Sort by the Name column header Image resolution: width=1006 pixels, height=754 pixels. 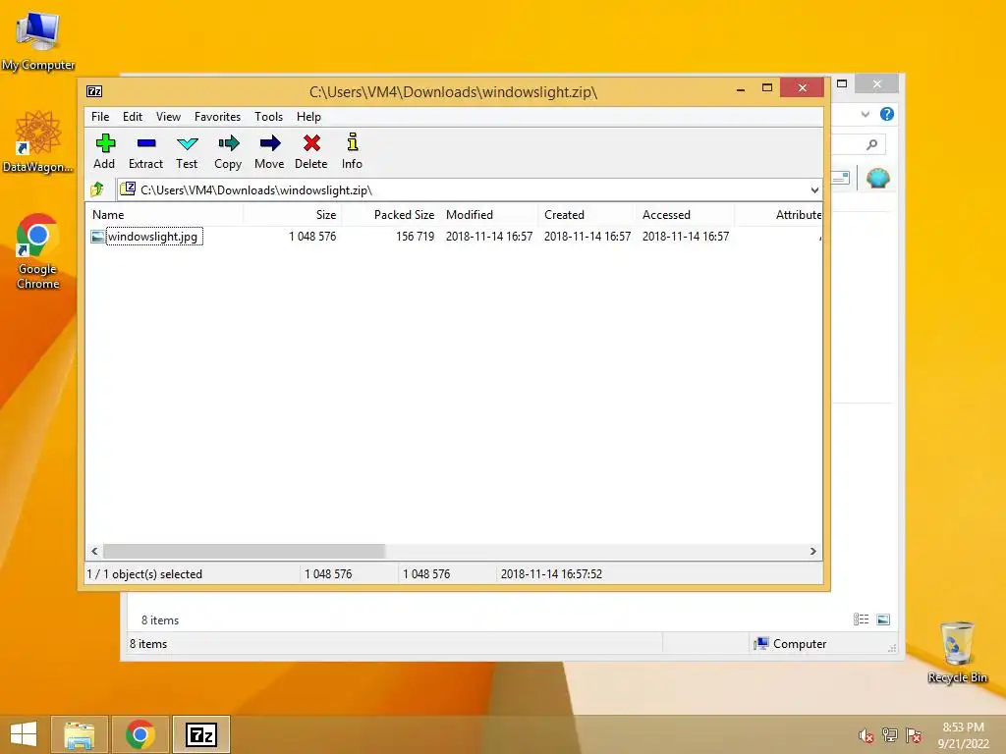click(164, 215)
